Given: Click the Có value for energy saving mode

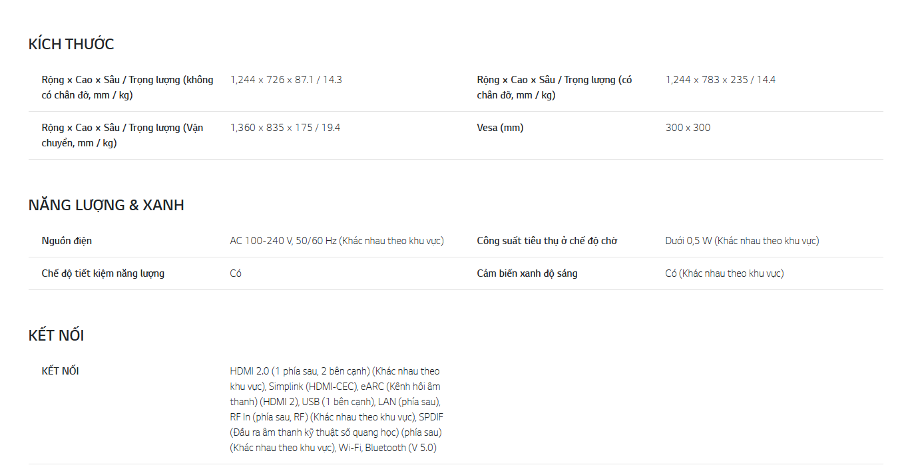Looking at the screenshot, I should point(236,273).
